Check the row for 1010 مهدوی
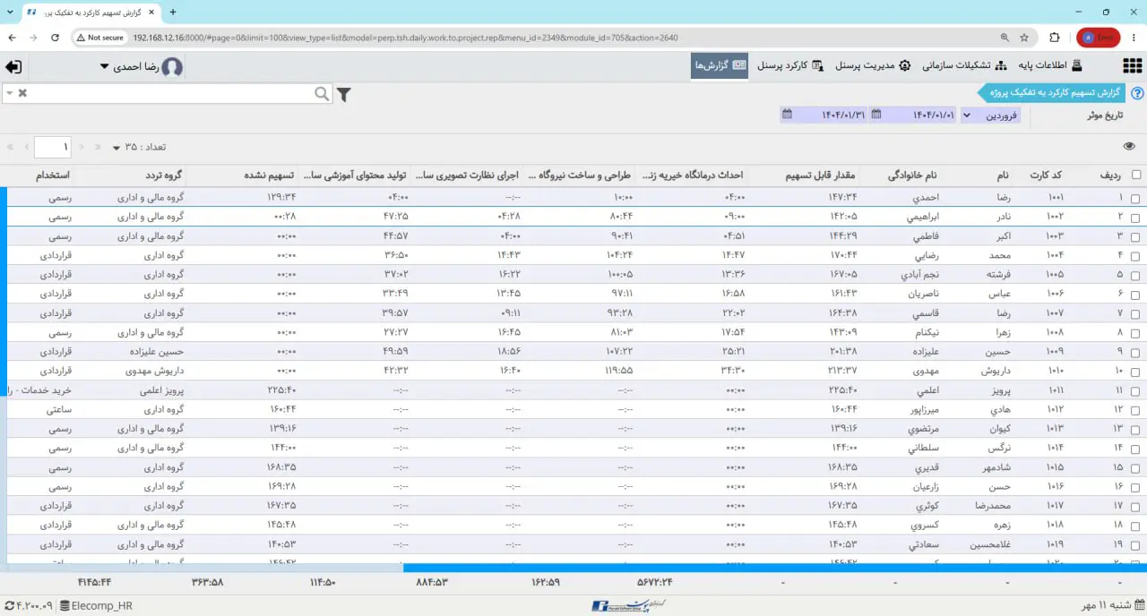 coord(1136,372)
